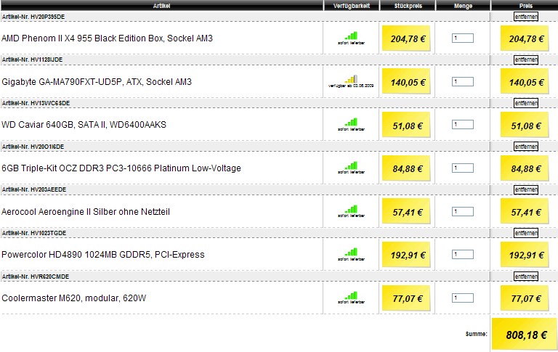Focus quantity field for Powercolor HD4890

tap(463, 255)
